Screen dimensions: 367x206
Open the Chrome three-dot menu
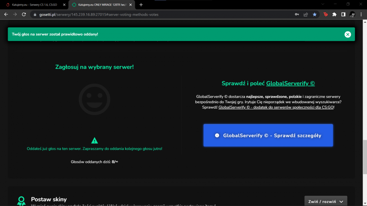(x=361, y=15)
